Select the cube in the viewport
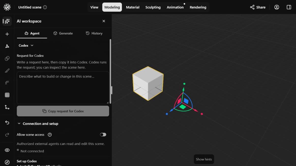 point(148,83)
